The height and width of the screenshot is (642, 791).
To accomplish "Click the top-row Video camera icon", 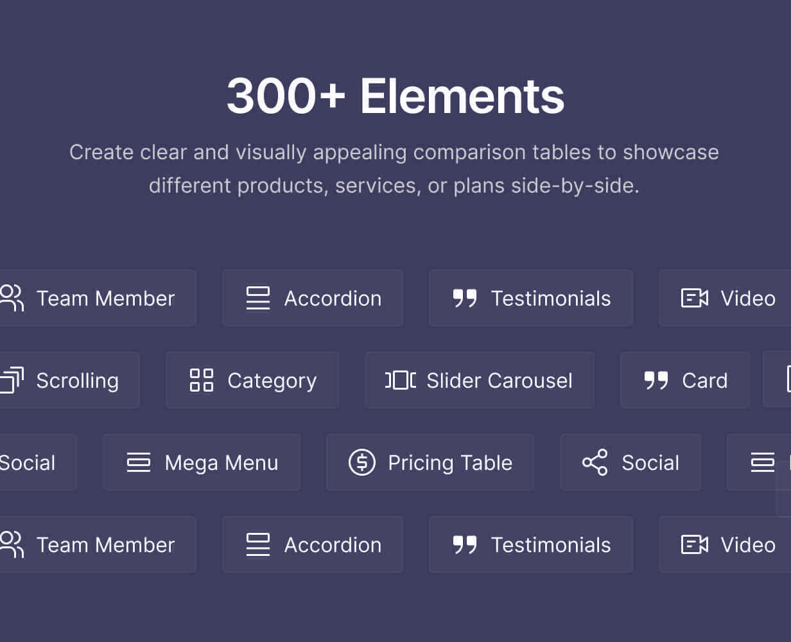I will [695, 298].
